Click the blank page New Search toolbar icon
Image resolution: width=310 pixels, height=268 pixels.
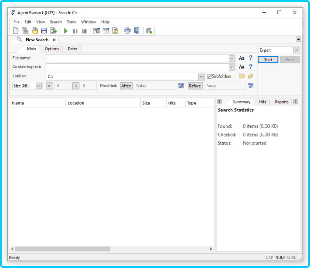click(15, 31)
